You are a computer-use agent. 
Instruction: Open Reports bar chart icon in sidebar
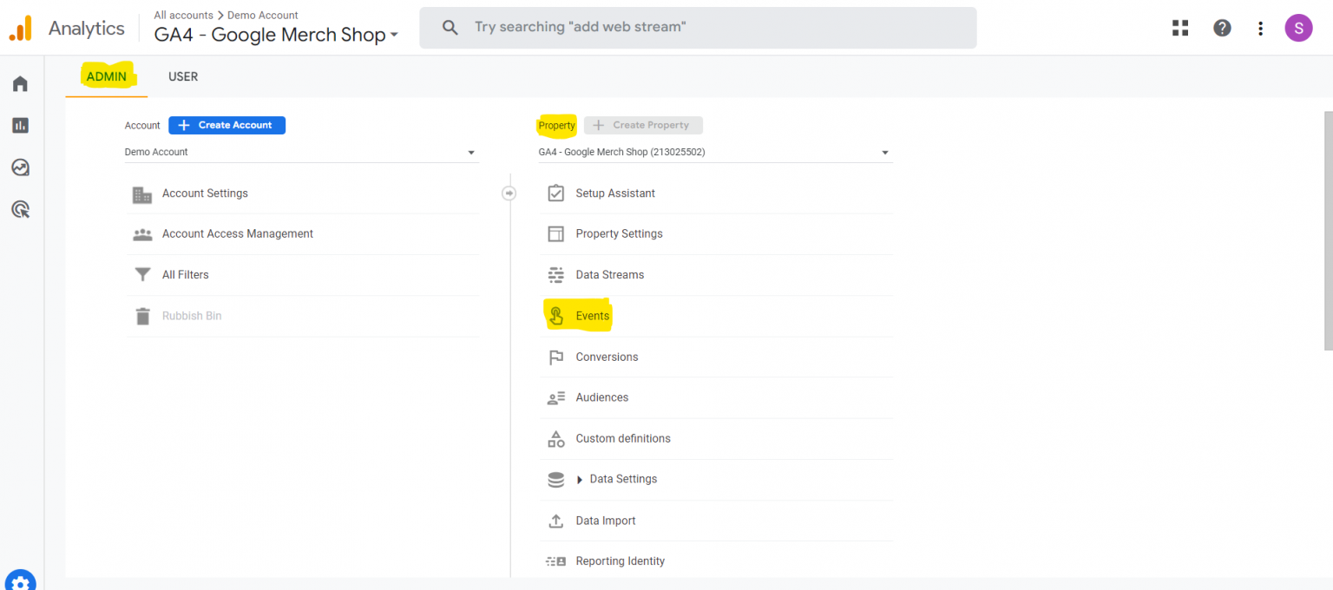(x=20, y=126)
